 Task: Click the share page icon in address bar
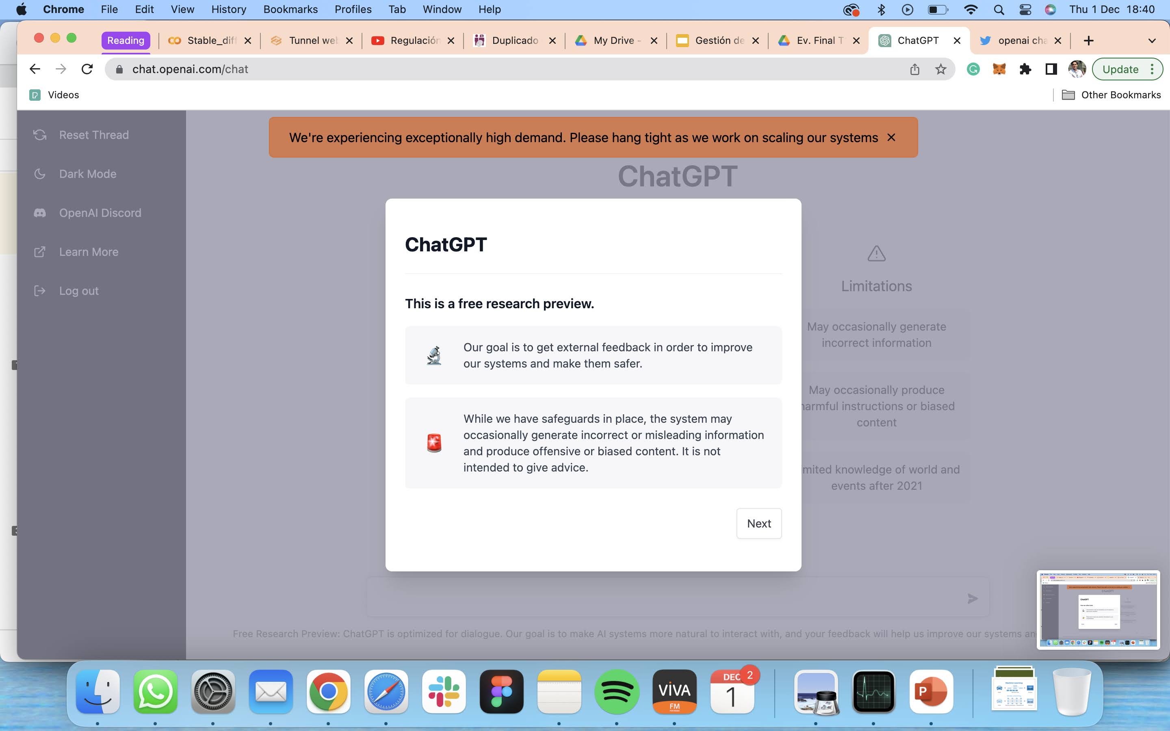(915, 69)
